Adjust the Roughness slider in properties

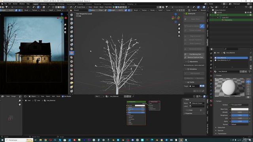click(240, 115)
